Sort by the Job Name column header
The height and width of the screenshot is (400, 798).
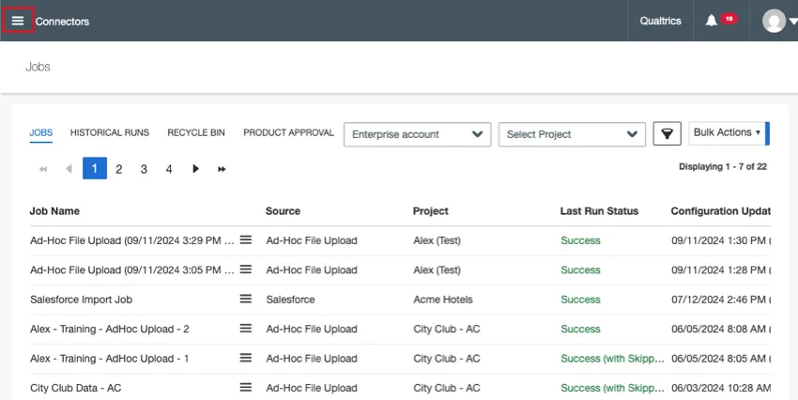tap(54, 211)
